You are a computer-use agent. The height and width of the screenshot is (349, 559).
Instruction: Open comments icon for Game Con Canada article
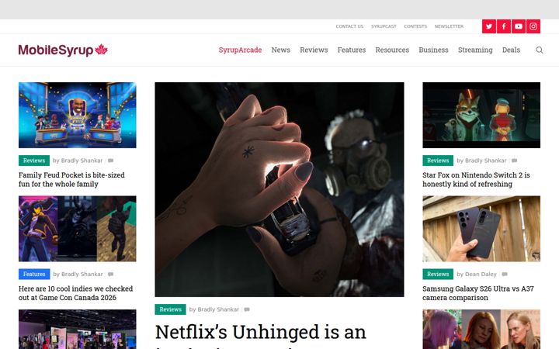pos(110,275)
